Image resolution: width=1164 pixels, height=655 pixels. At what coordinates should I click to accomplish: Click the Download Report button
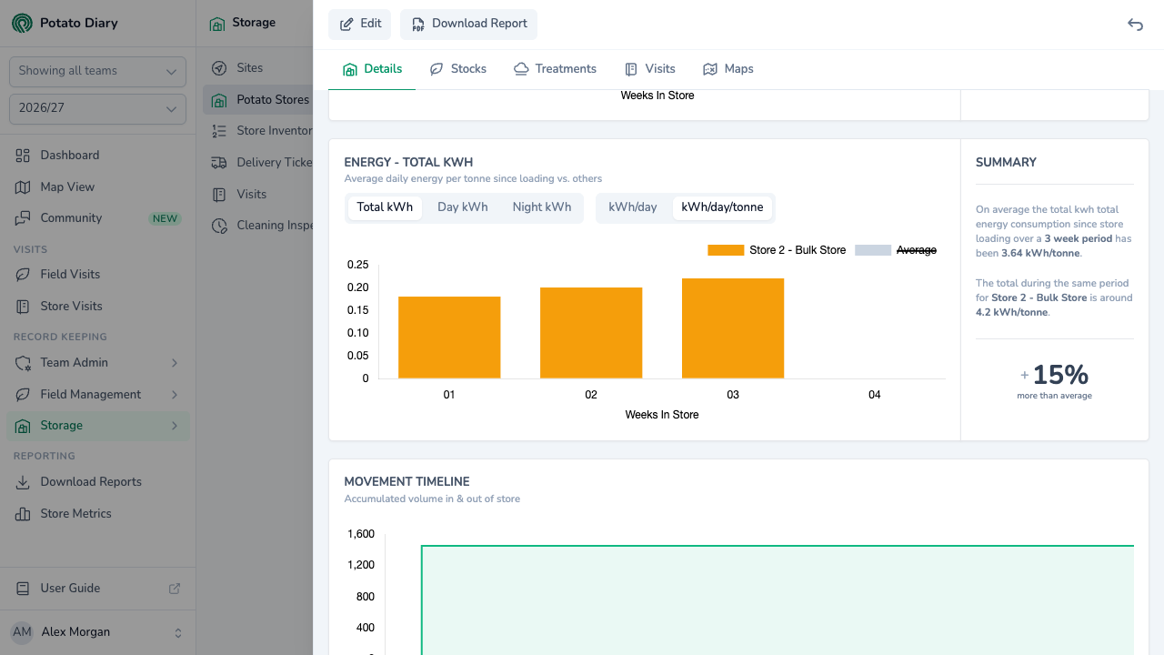click(468, 25)
